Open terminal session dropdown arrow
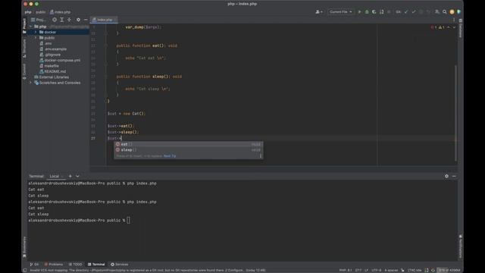The height and width of the screenshot is (273, 485). click(77, 176)
